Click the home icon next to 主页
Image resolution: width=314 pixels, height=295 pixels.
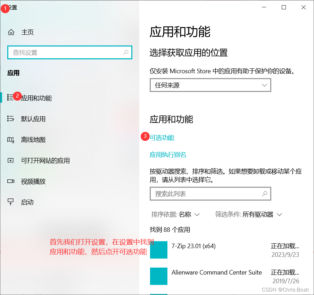[x=11, y=32]
